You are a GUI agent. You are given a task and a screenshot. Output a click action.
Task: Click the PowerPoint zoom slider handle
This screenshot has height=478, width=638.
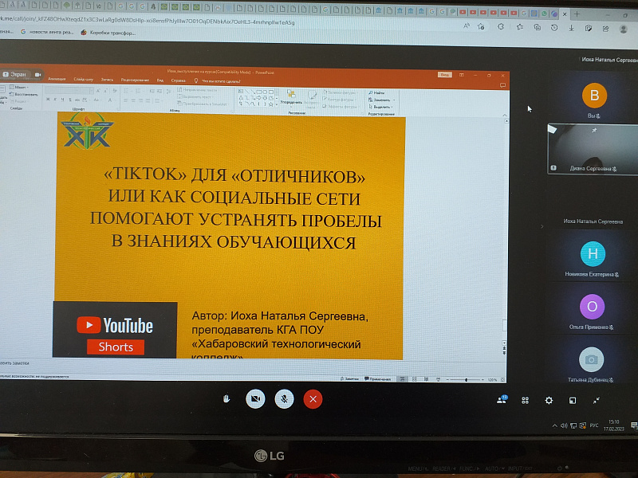click(467, 380)
